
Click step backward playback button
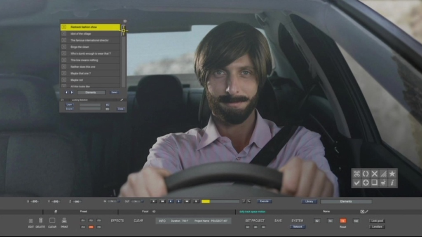click(171, 201)
